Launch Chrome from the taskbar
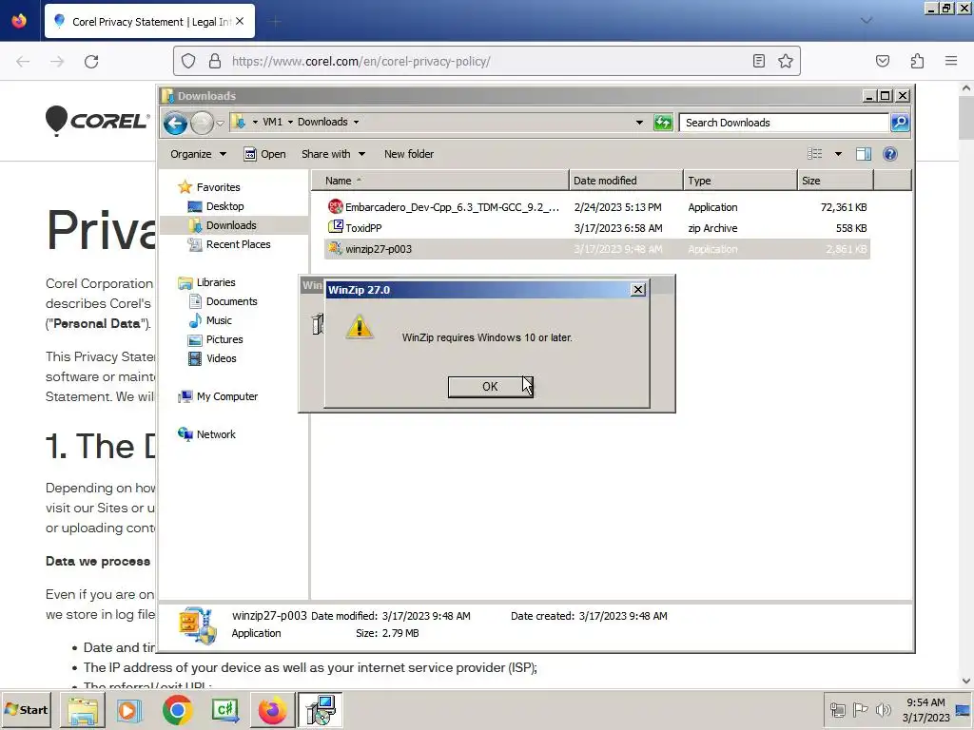This screenshot has height=730, width=974. click(177, 710)
